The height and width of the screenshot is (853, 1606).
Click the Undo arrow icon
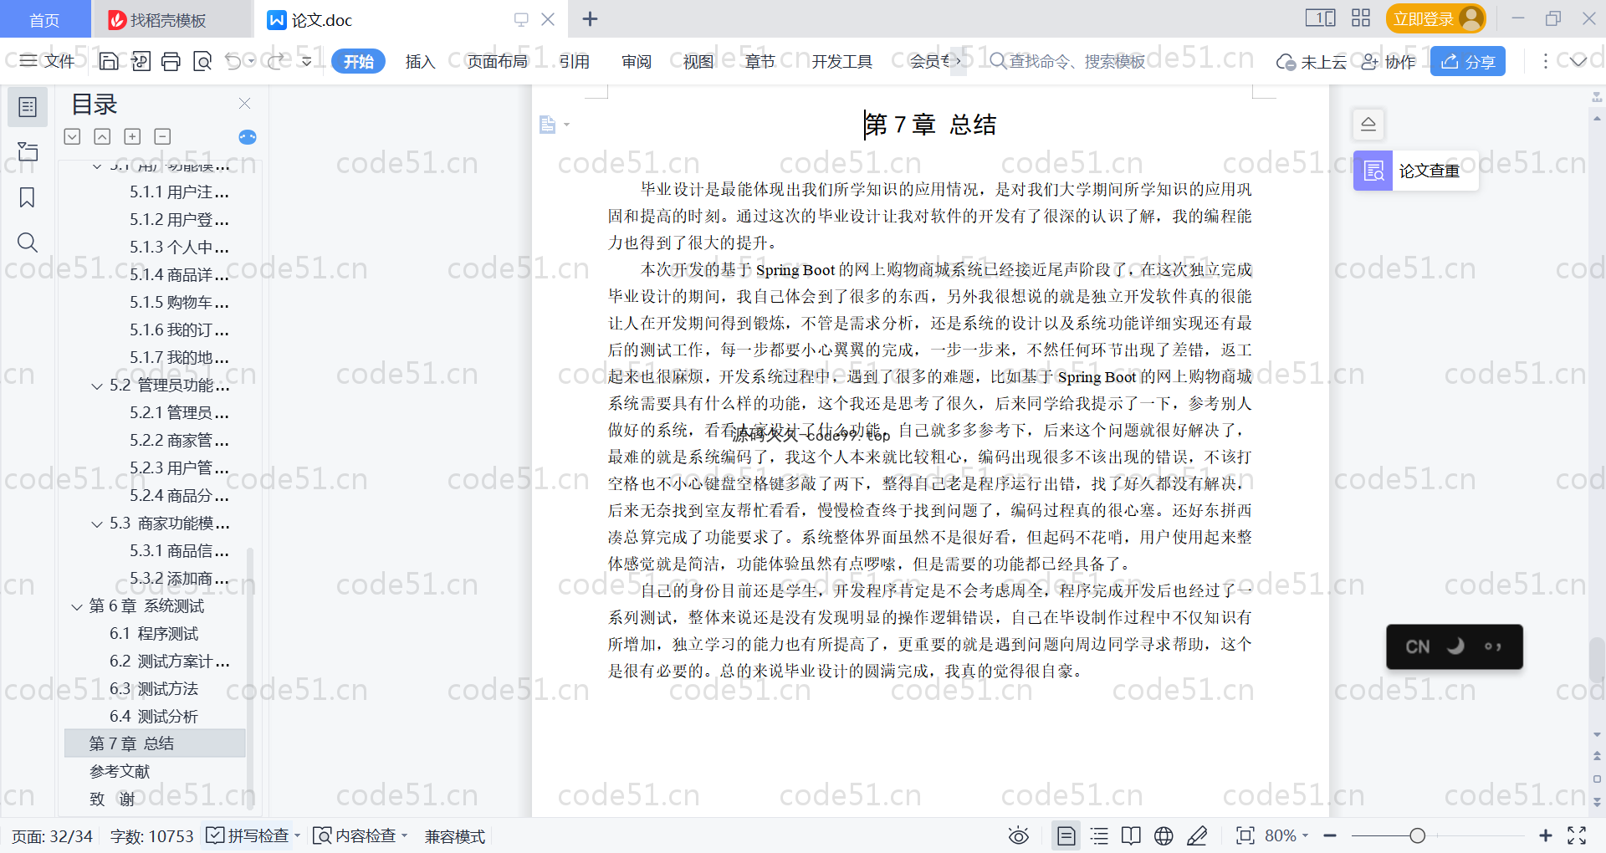pos(233,61)
